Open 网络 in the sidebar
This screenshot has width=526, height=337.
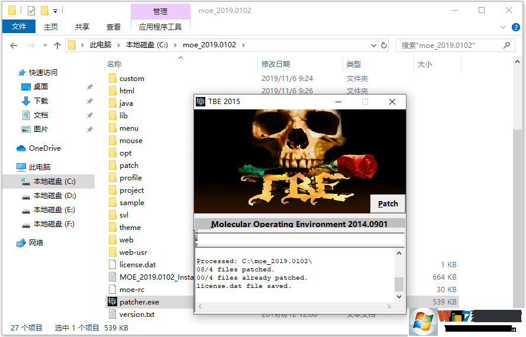36,243
